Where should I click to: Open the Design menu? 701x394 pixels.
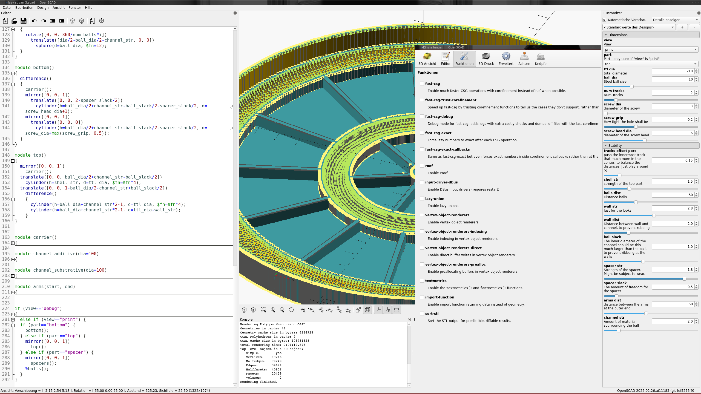click(43, 7)
